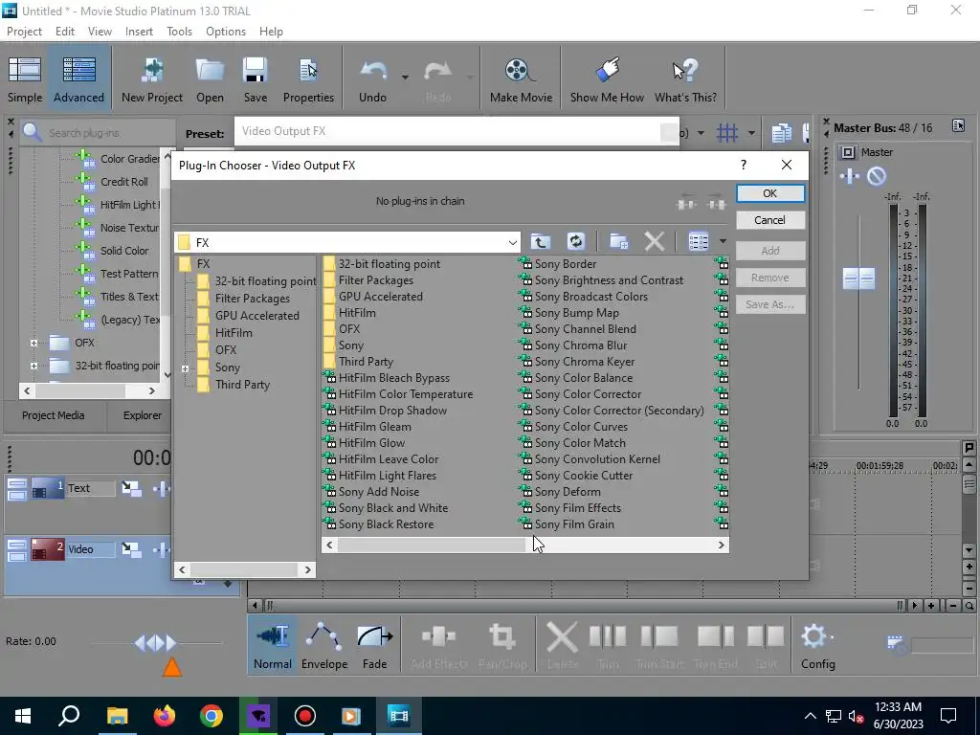Select Envelope edit tool

(323, 647)
